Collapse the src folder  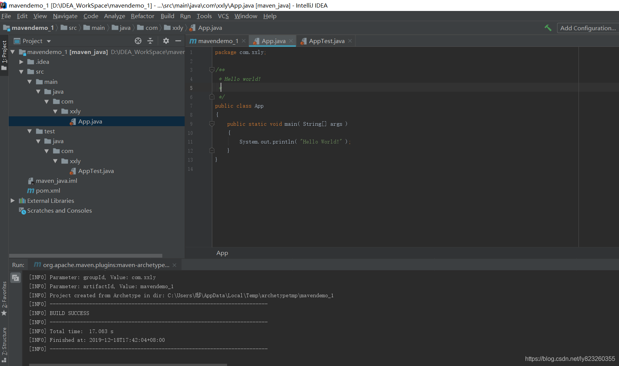[21, 71]
